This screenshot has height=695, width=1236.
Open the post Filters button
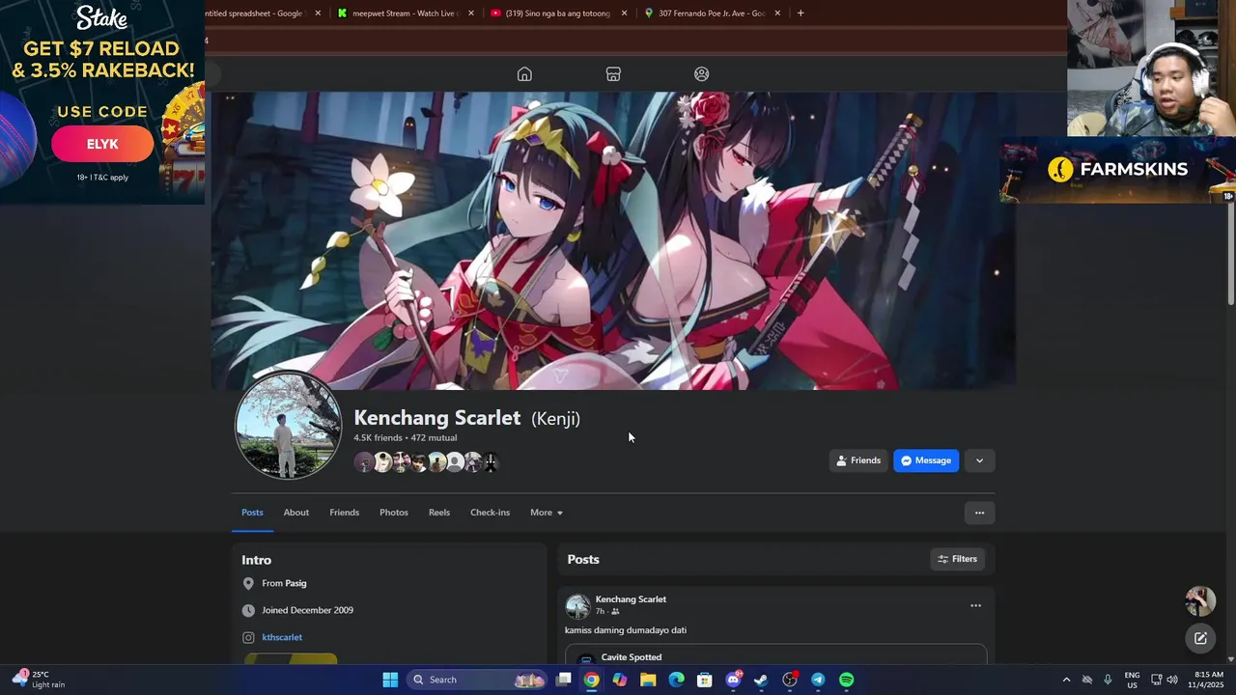(x=957, y=559)
